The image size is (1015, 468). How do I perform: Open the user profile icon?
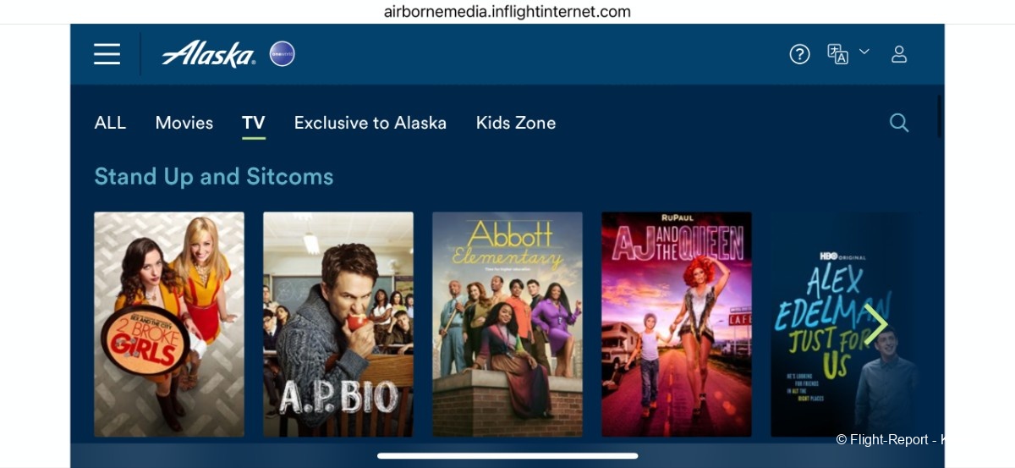coord(899,54)
